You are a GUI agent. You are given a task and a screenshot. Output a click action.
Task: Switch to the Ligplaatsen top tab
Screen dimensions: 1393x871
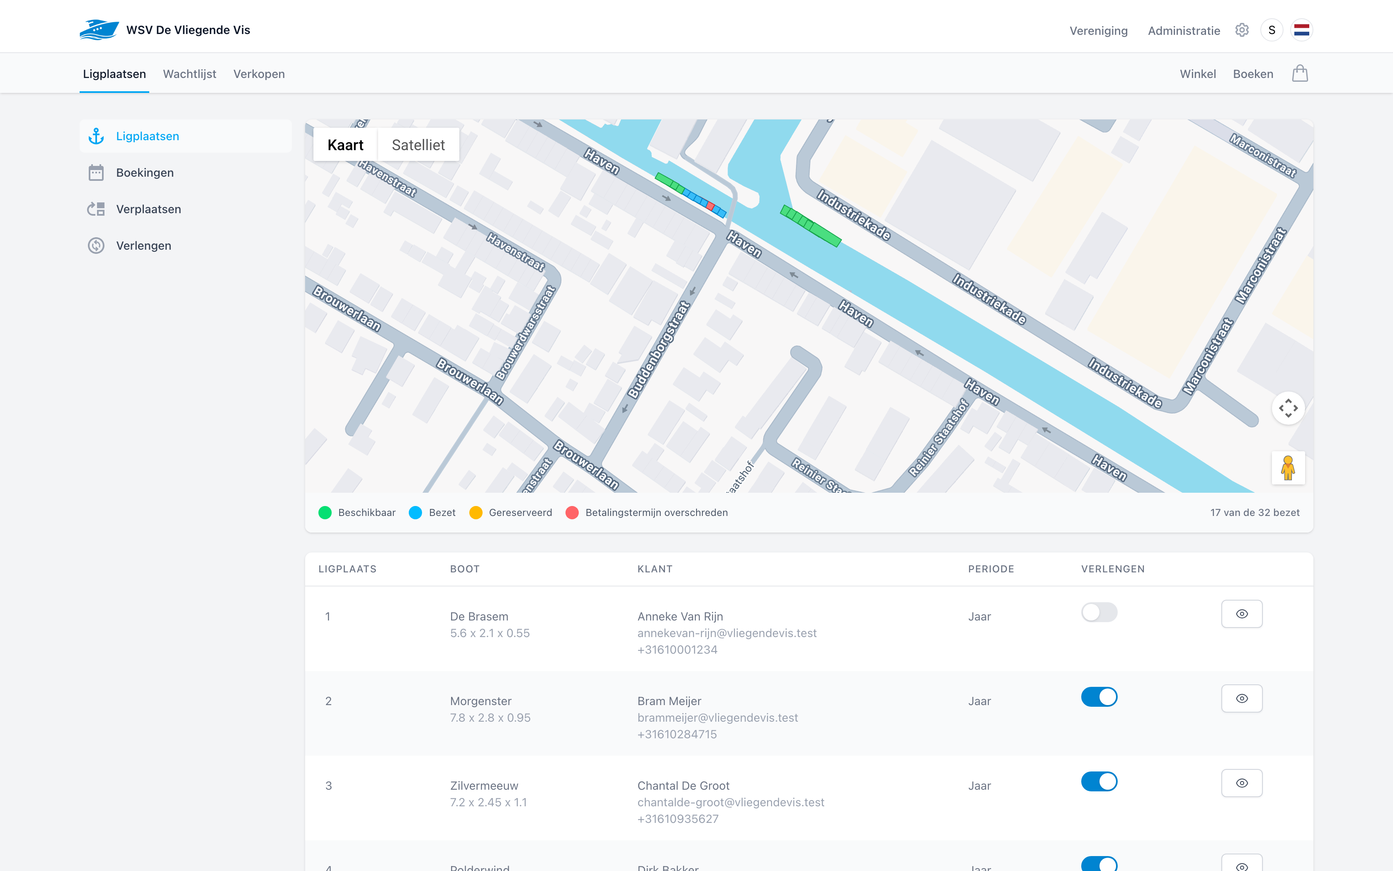[114, 74]
